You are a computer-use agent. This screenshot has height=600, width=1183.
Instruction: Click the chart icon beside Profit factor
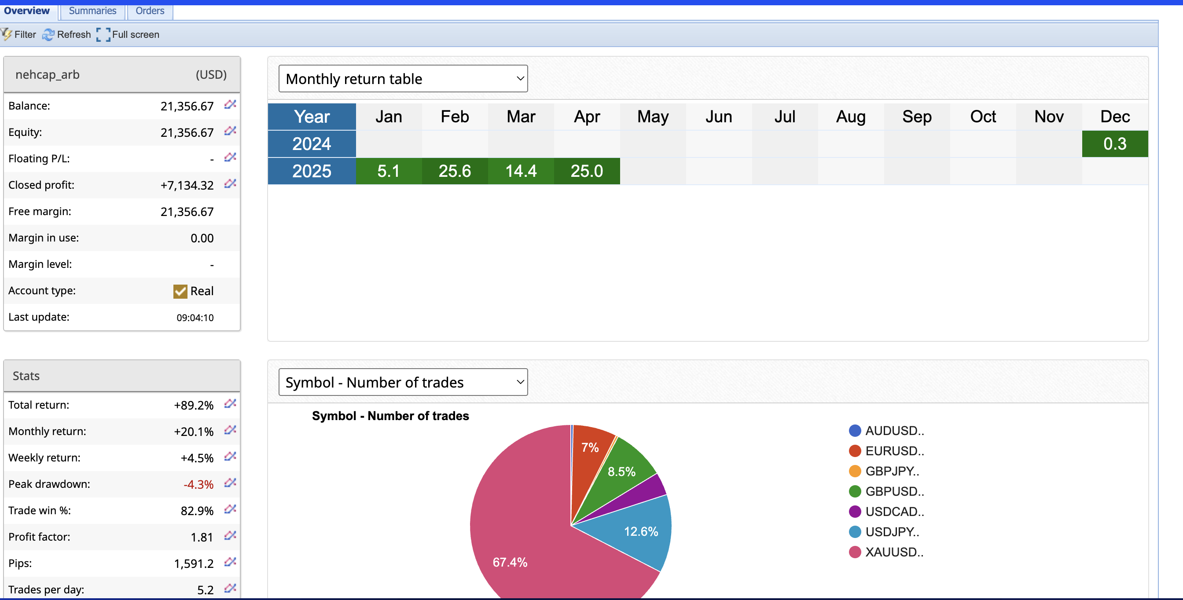[230, 536]
